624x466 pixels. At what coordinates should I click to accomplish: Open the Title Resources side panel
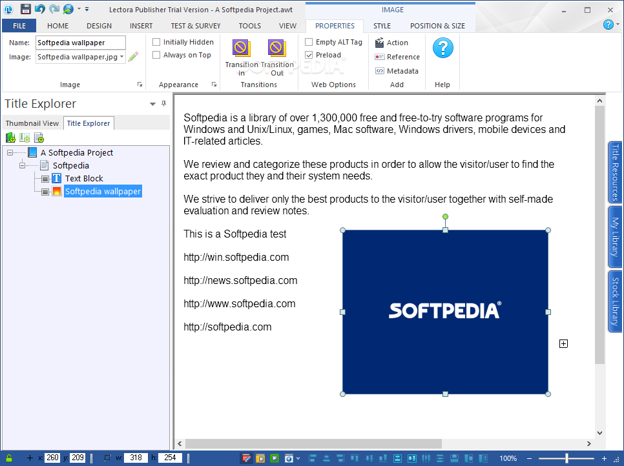click(x=615, y=172)
